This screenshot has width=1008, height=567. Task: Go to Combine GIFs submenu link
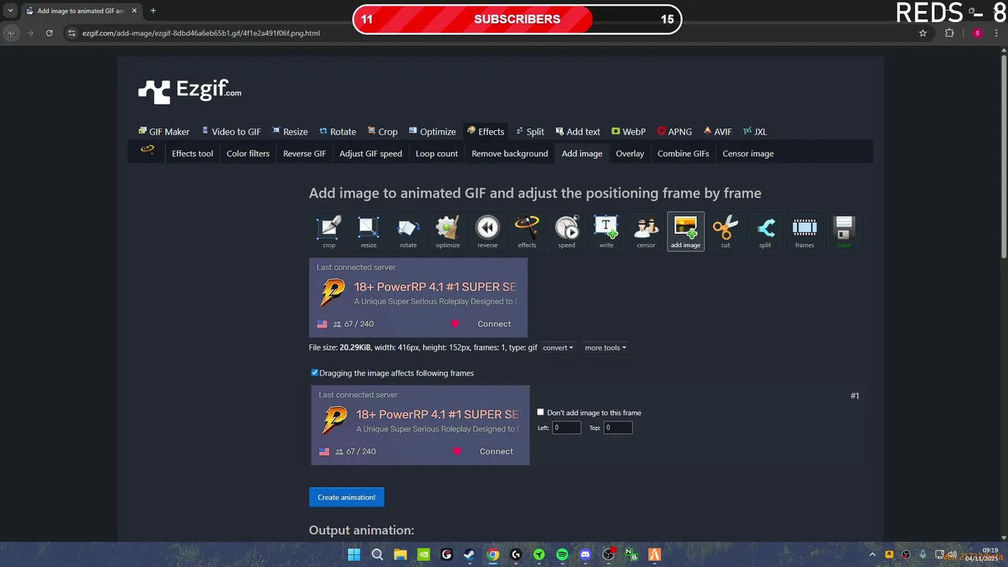pyautogui.click(x=683, y=154)
